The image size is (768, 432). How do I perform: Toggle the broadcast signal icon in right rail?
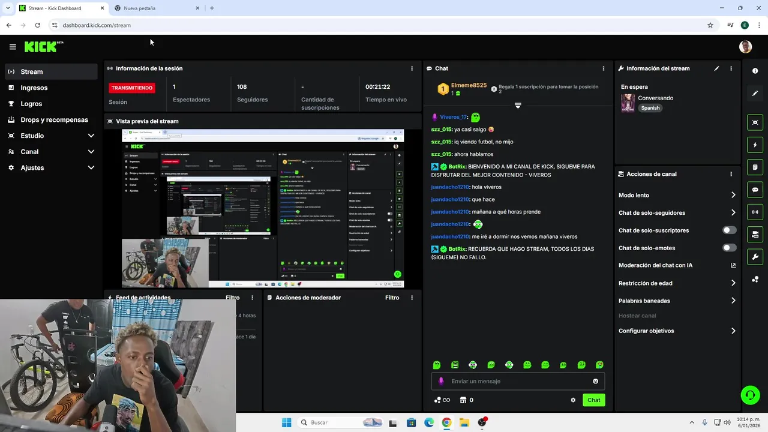click(x=755, y=212)
